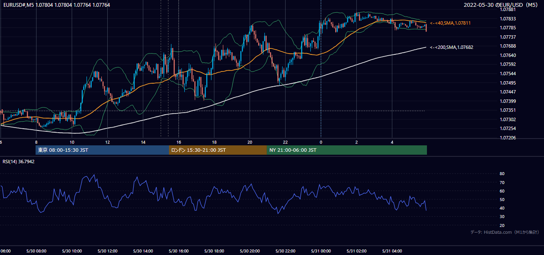The image size is (544, 255).
Task: Click the 5/30 14:00 time axis label
Action: tap(143, 251)
